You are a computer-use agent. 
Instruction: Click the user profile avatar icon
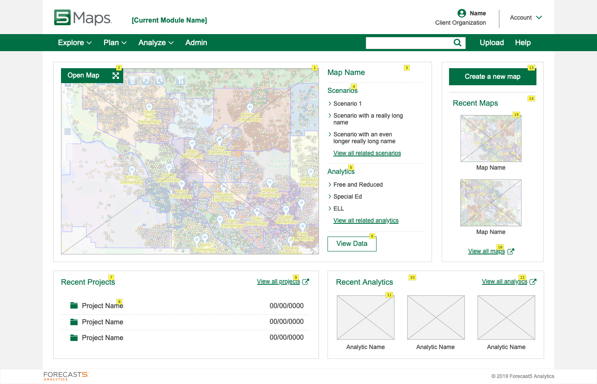[461, 13]
